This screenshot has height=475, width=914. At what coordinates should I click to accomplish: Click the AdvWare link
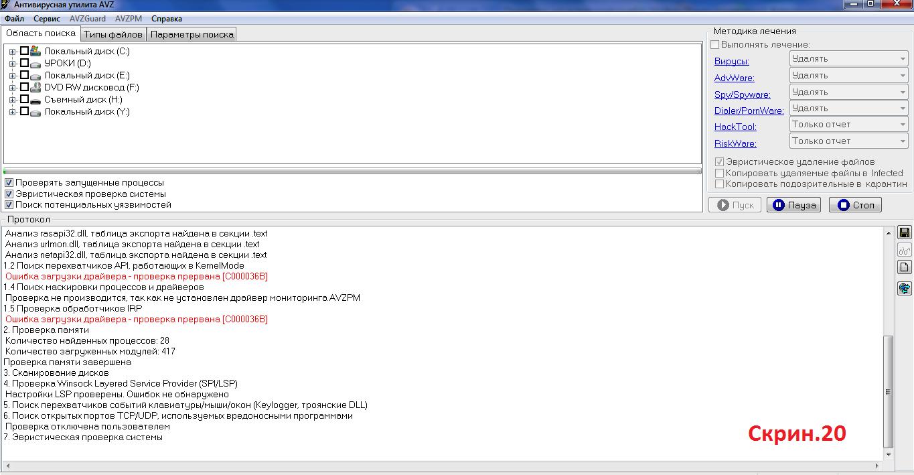(735, 78)
